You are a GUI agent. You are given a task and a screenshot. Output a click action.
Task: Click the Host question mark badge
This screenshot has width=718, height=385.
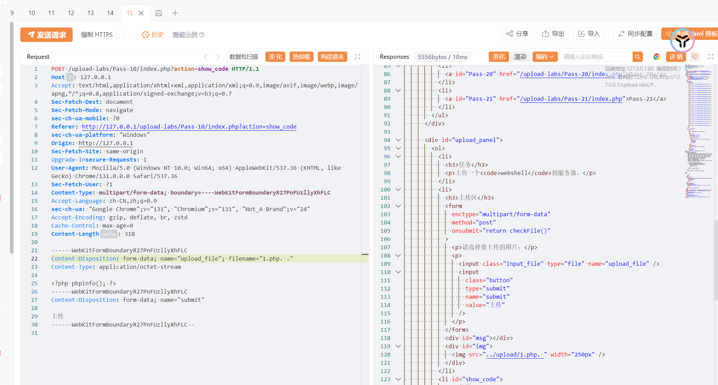click(x=70, y=77)
